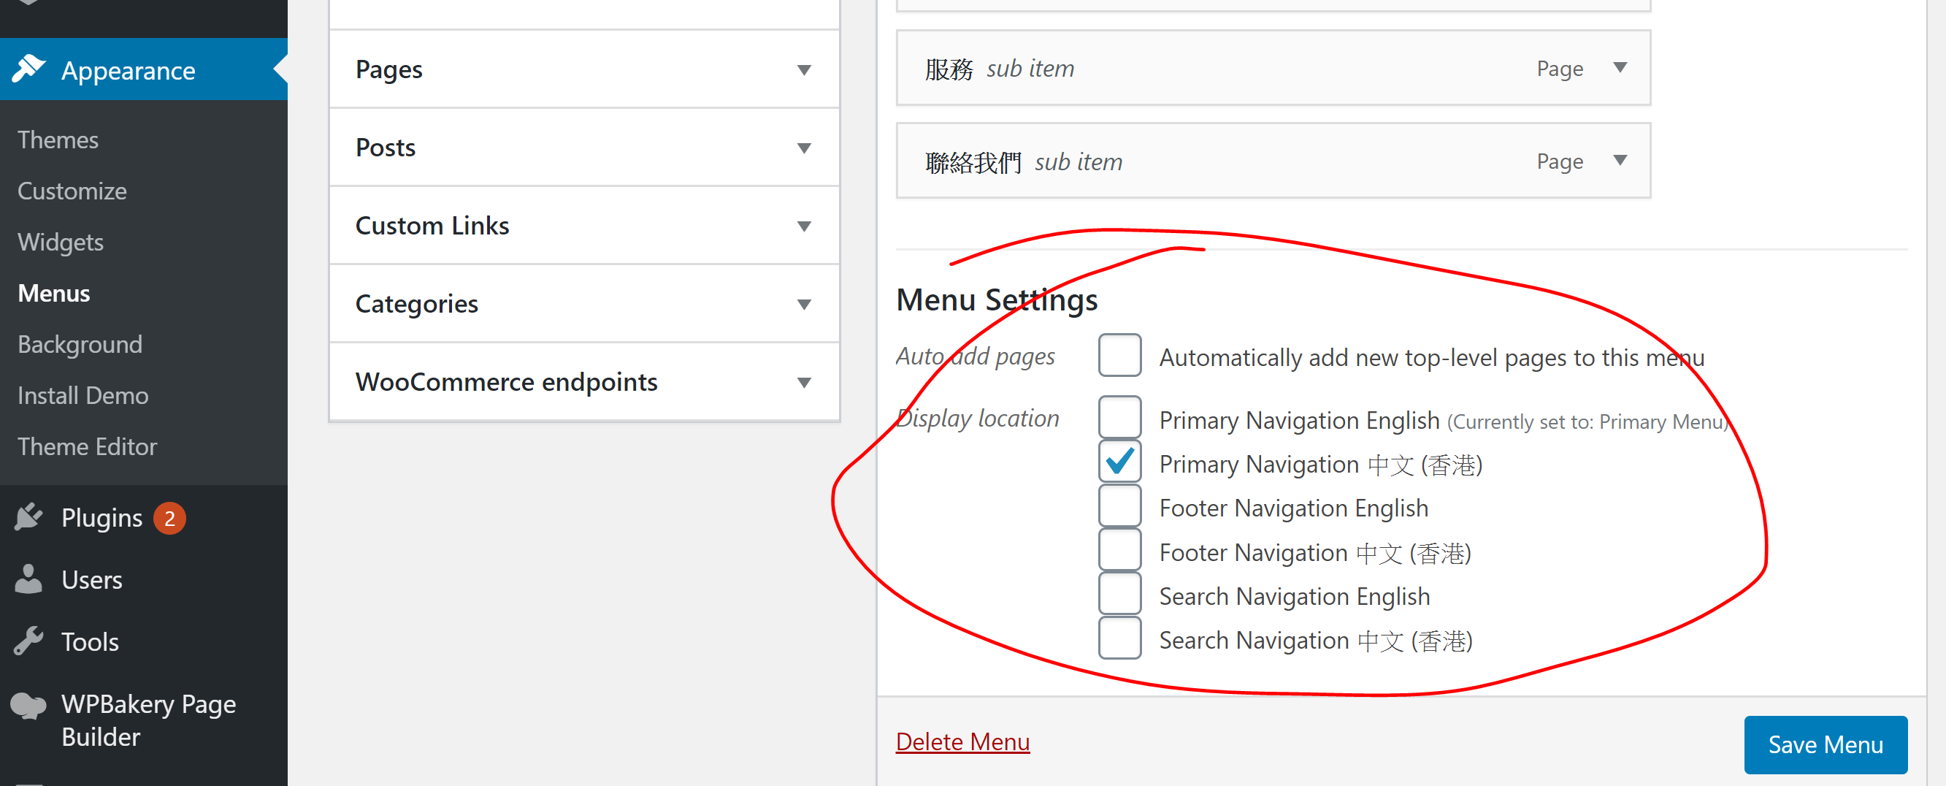
Task: Click the Delete Menu link
Action: tap(962, 741)
